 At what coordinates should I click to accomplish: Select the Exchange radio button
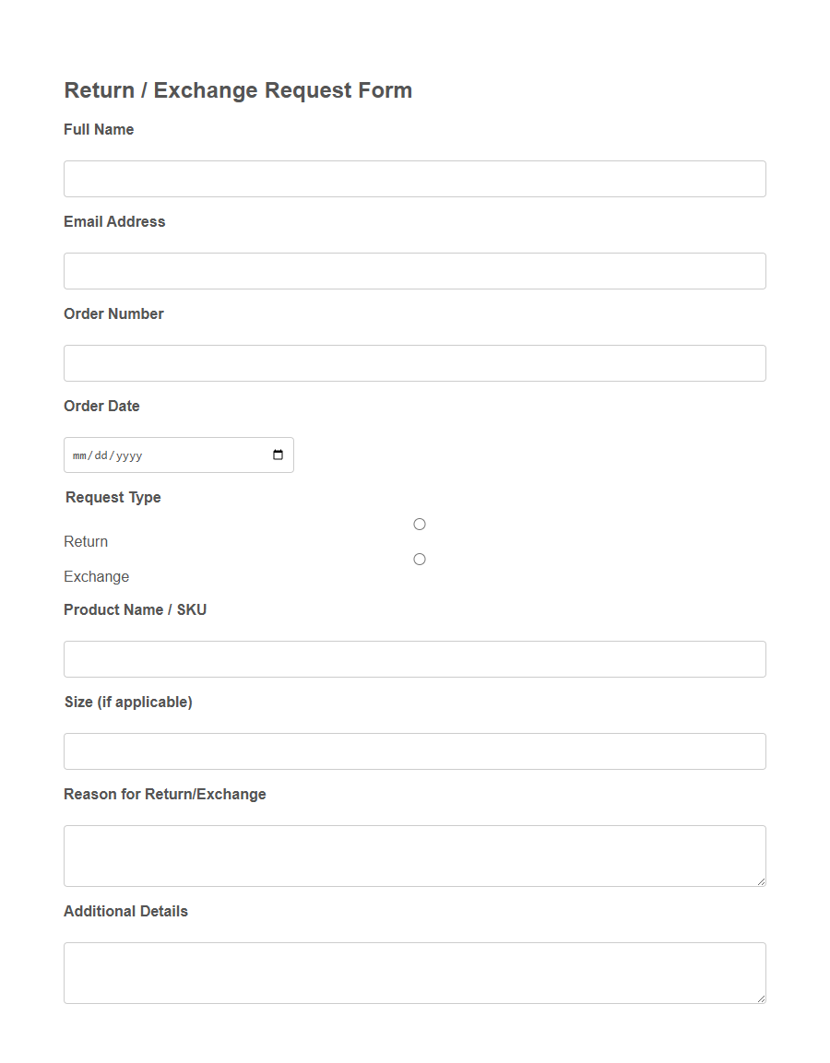(x=420, y=559)
